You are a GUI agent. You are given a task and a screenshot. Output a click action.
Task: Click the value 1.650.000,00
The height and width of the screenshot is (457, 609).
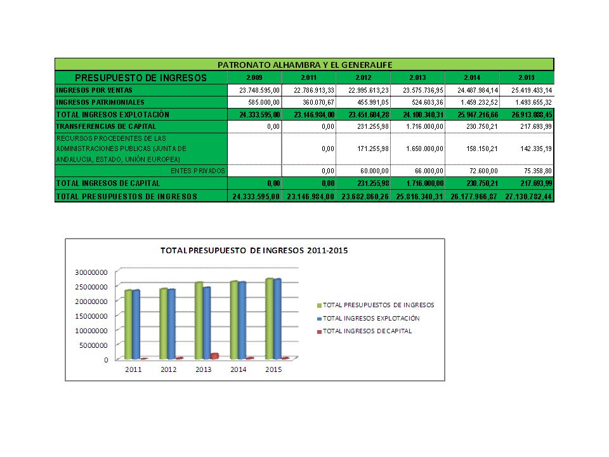(x=425, y=149)
